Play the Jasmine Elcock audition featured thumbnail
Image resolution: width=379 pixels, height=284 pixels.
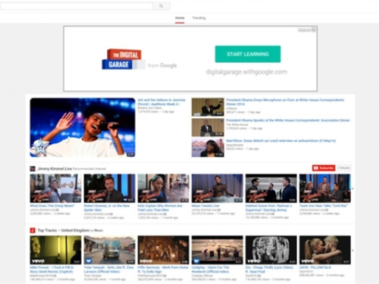(83, 127)
